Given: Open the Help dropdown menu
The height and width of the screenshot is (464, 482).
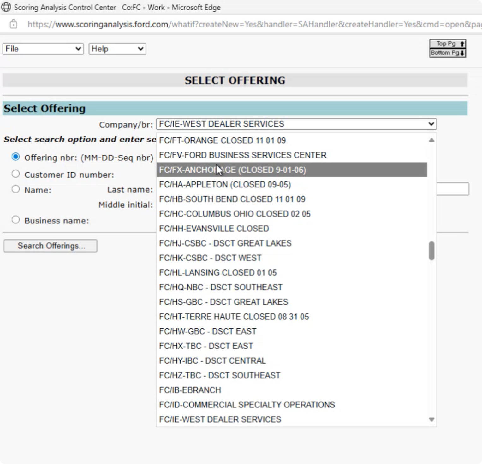Looking at the screenshot, I should (x=117, y=49).
